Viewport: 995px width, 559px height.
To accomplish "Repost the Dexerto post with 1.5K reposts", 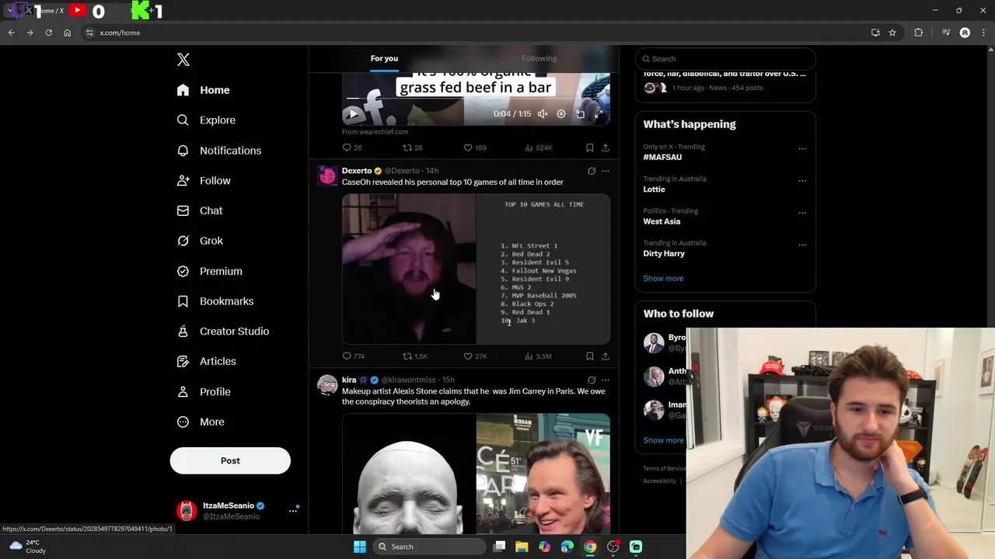I will tap(415, 356).
